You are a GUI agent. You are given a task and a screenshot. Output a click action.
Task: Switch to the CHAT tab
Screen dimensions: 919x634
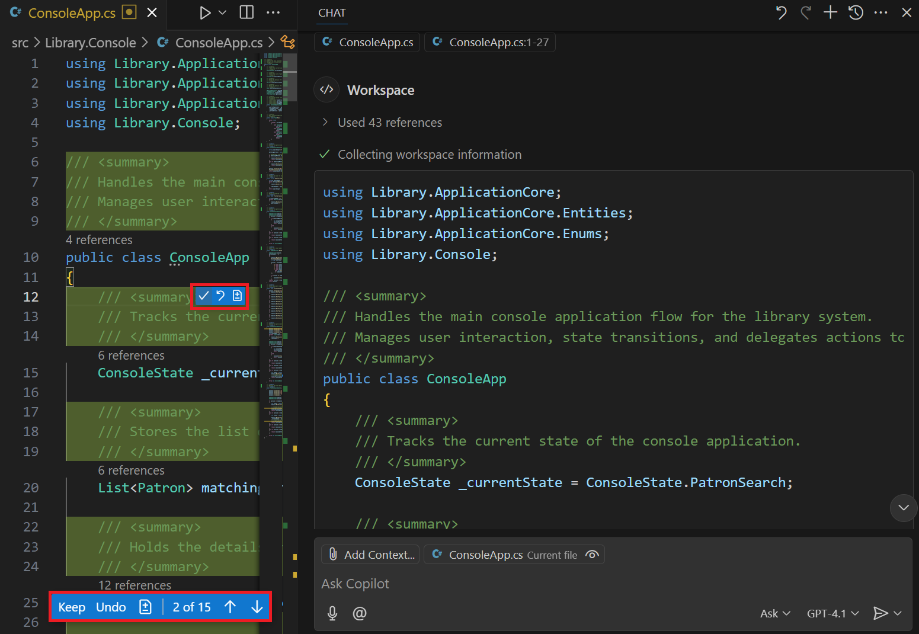[332, 12]
